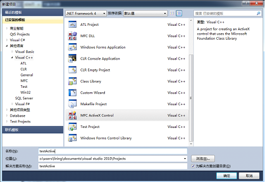Select the ATL tree category
265x182 pixels.
(23, 63)
